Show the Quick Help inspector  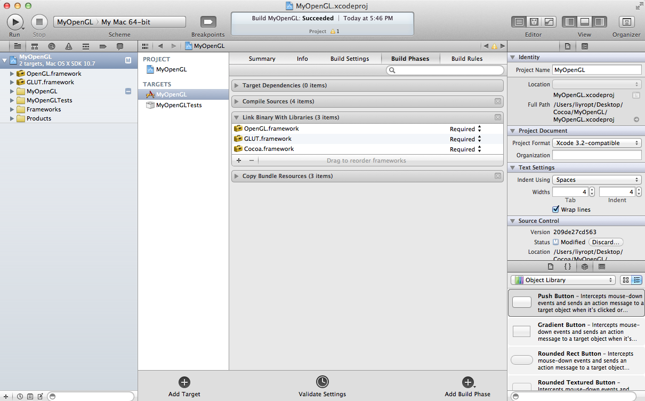point(585,46)
